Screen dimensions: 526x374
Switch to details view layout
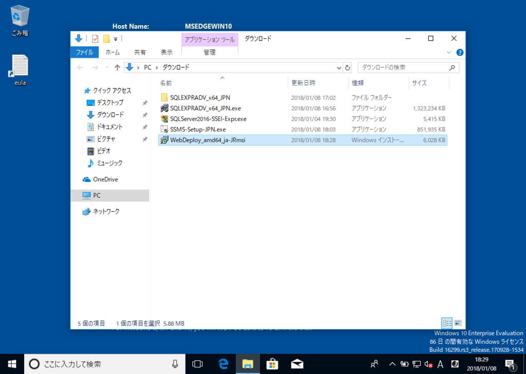(447, 323)
